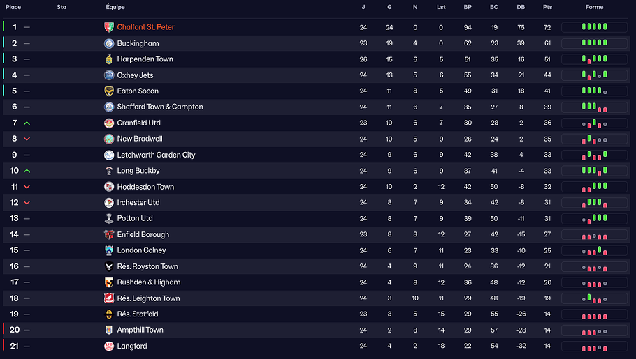Click the green up arrow beside Long Buckby
Screen dimensions: 636x359
coord(27,171)
